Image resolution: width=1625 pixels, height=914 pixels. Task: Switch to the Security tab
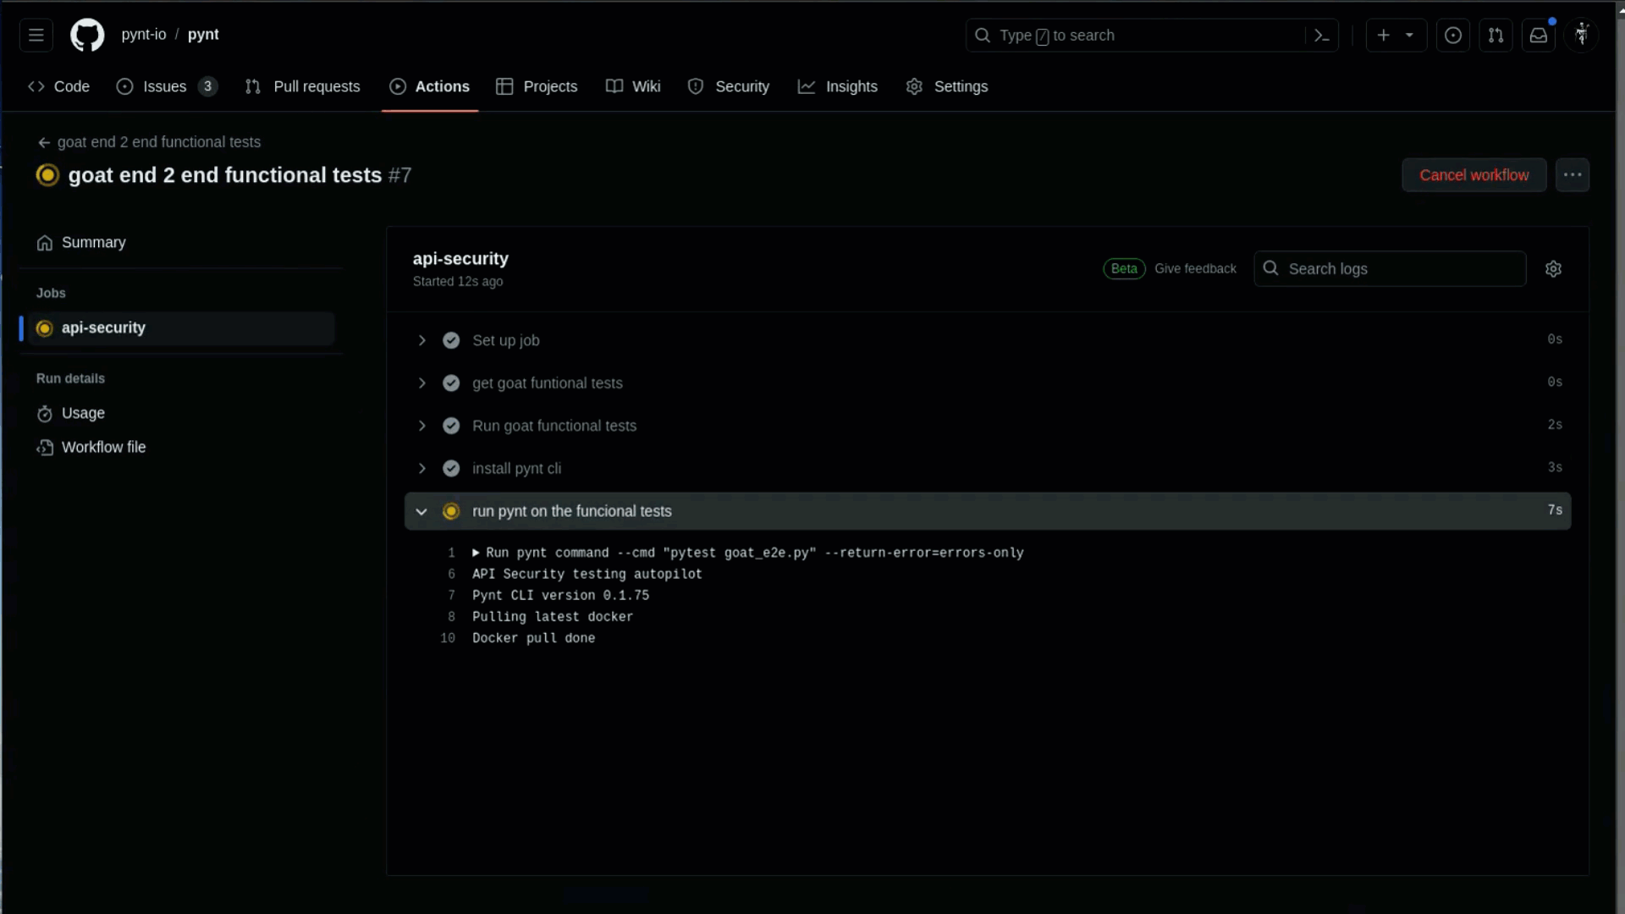pos(729,86)
